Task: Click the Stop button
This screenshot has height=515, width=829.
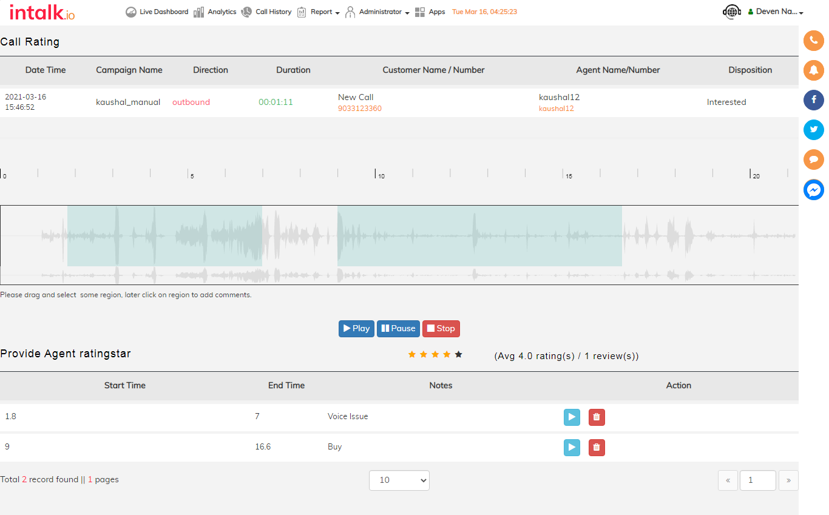Action: pyautogui.click(x=441, y=329)
